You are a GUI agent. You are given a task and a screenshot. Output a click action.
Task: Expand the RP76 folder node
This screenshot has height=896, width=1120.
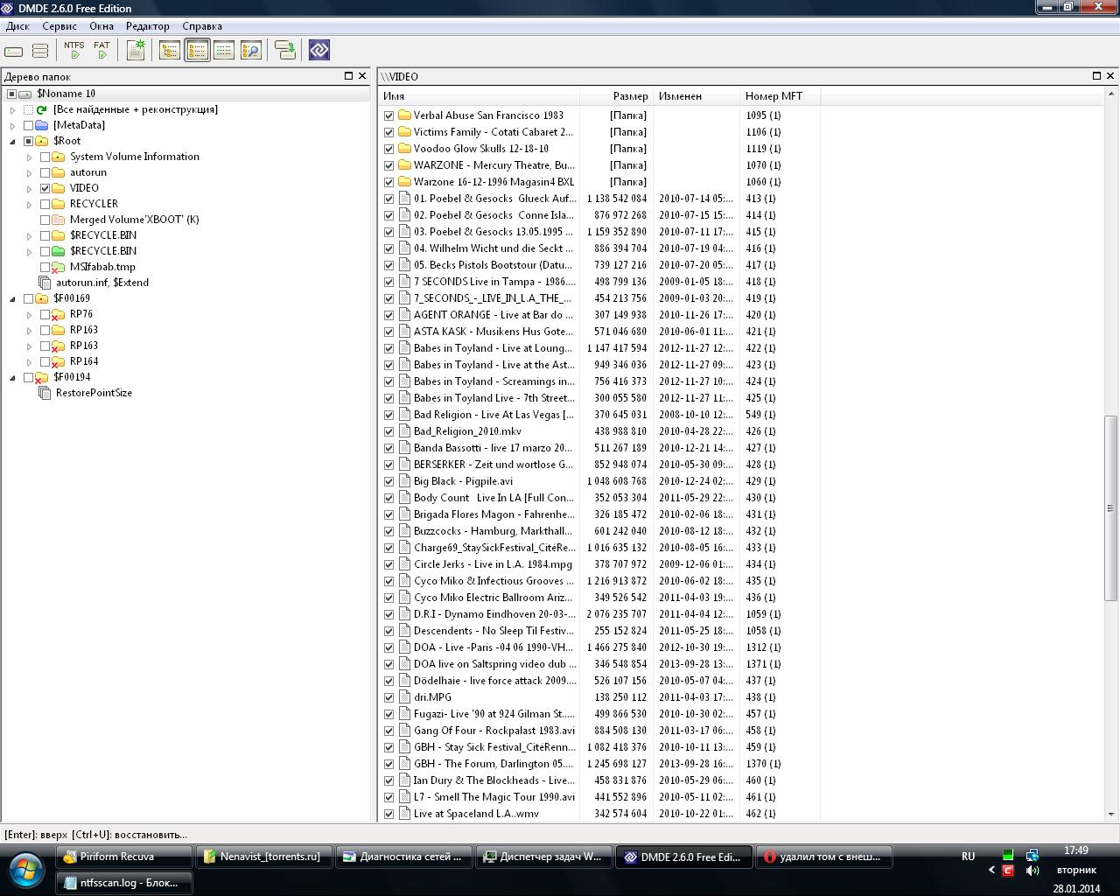pyautogui.click(x=30, y=314)
